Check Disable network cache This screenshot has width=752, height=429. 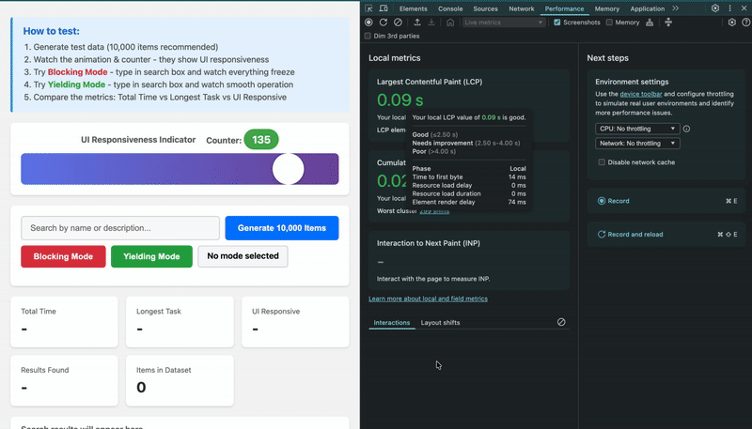point(602,162)
